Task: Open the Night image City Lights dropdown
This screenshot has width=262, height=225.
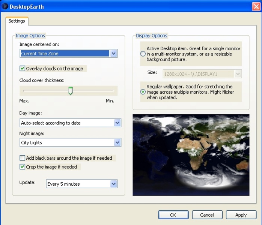Action: (x=70, y=142)
